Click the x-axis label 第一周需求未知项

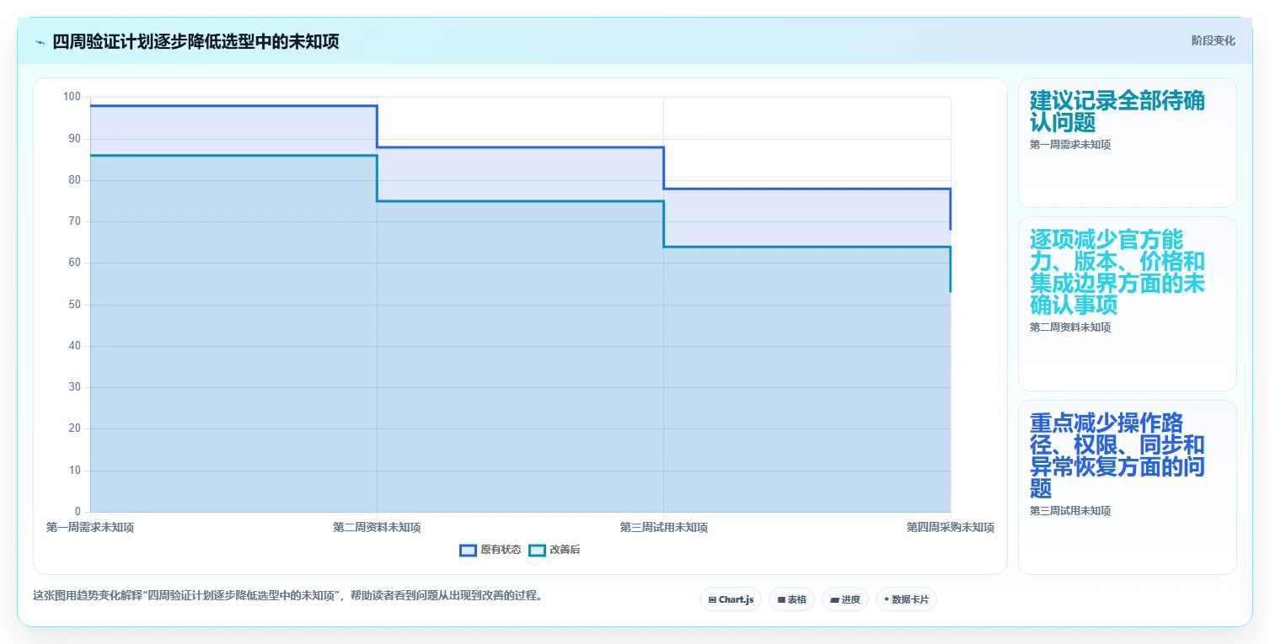[x=90, y=528]
